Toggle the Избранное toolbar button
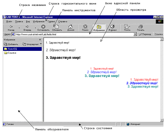 point(99,28)
